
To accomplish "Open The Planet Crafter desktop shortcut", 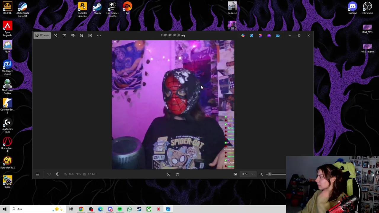I will coord(7,87).
